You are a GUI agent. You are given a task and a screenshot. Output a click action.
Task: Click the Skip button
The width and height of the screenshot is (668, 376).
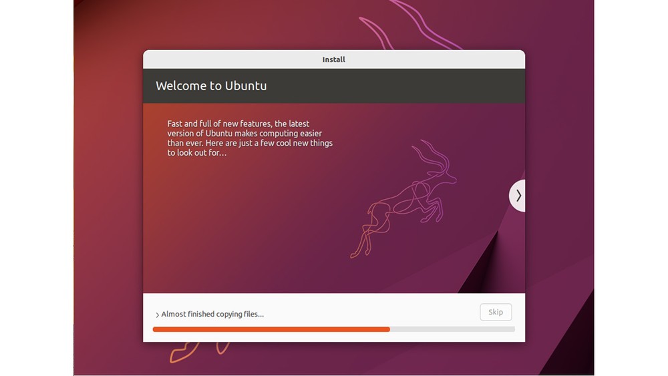(496, 312)
